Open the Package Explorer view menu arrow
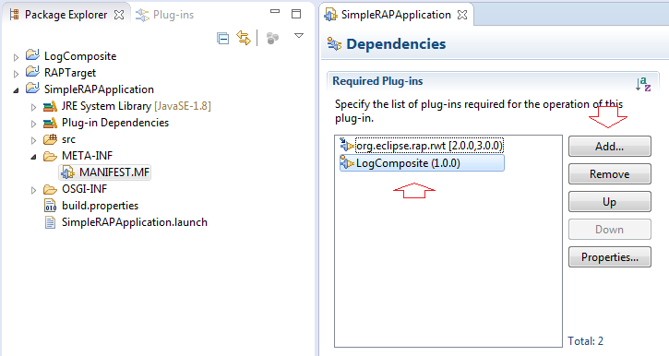 tap(299, 36)
